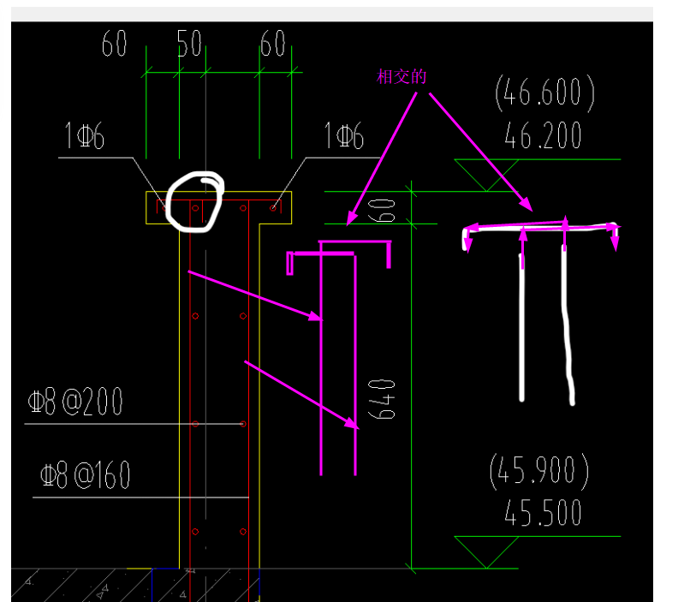Select the top-left 60 dimension text
Screen dimensions: 690x602
[x=115, y=44]
